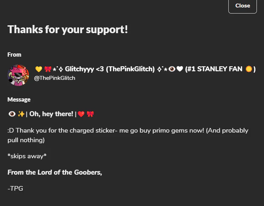Click the red heart emoji in the message

[x=81, y=114]
